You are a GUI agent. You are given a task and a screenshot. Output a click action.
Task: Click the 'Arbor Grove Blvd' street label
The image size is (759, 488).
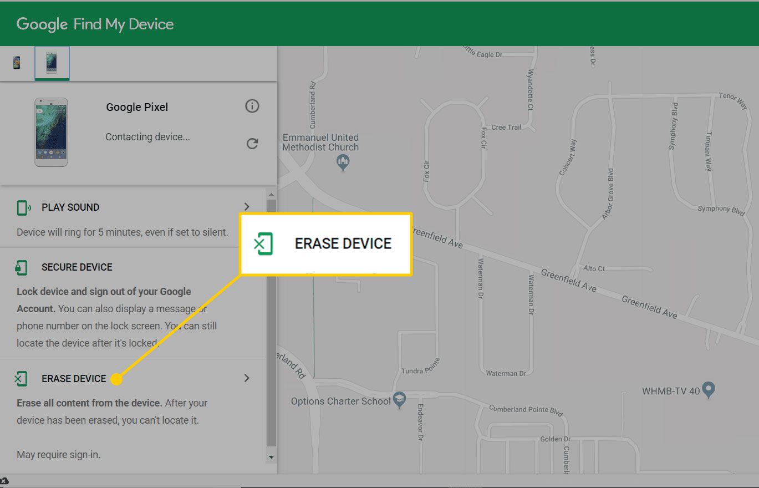pos(609,194)
